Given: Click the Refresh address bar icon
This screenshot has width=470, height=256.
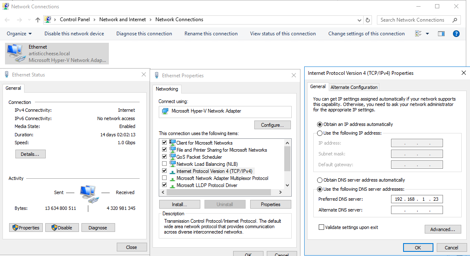Looking at the screenshot, I should pos(368,20).
